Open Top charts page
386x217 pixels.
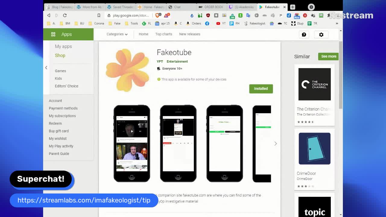pyautogui.click(x=164, y=34)
